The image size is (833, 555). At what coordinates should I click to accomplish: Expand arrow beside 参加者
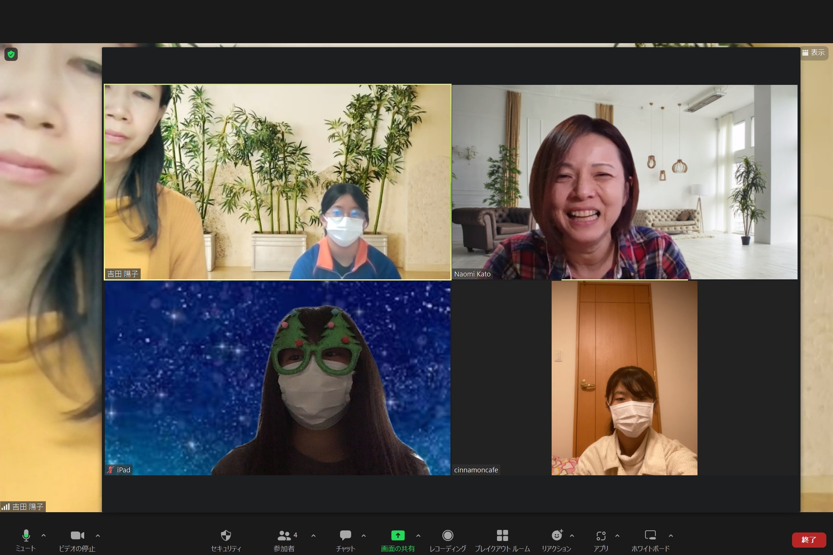coord(313,535)
